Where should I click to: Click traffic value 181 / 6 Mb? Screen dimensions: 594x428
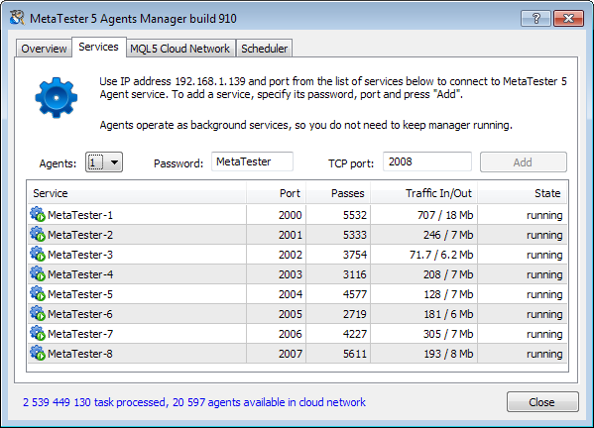(448, 314)
